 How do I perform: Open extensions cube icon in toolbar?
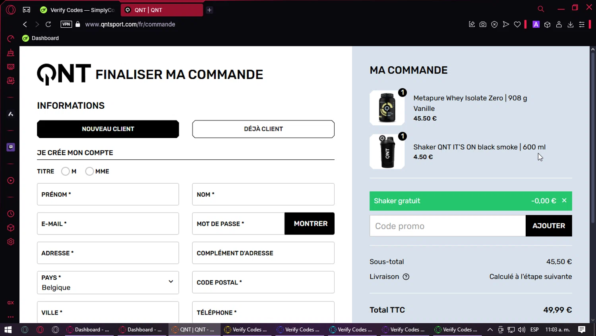click(547, 24)
